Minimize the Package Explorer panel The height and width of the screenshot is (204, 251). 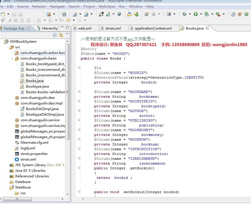pyautogui.click(x=62, y=27)
